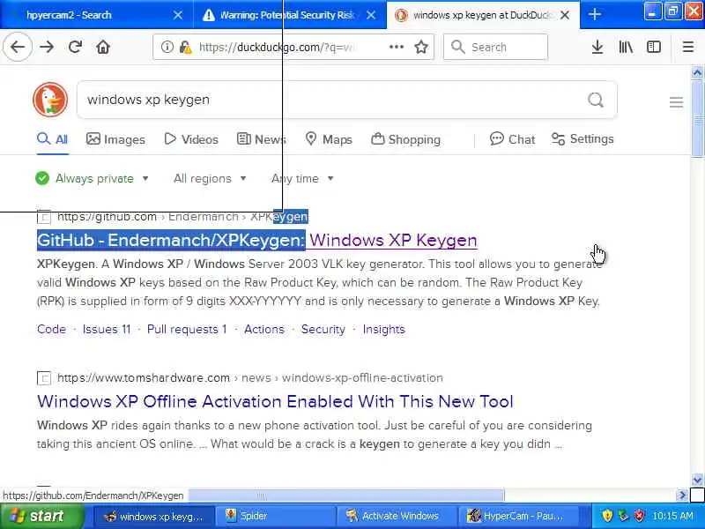Switch to Shopping results

coord(405,139)
